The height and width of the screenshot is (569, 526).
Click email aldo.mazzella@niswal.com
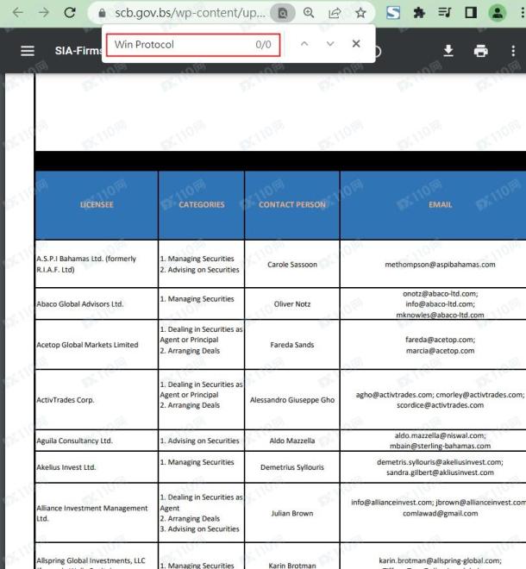(x=441, y=435)
